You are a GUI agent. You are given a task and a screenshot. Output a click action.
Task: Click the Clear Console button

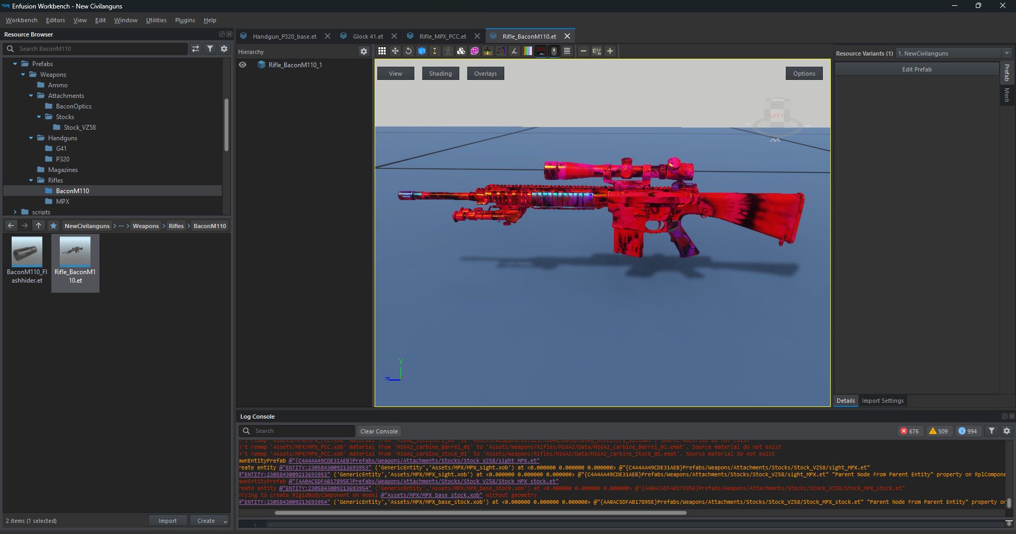[x=379, y=431]
